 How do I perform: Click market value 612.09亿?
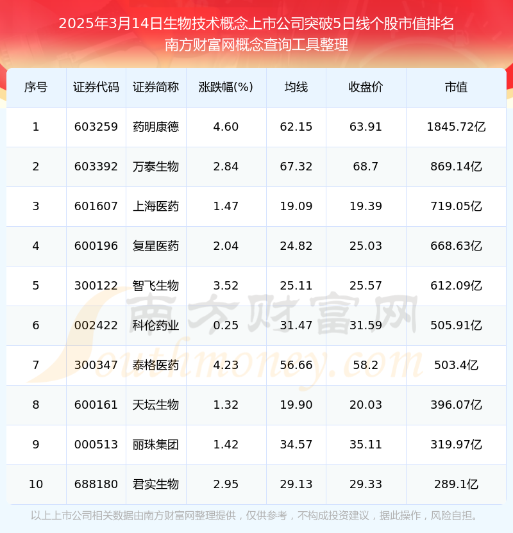[x=456, y=286]
